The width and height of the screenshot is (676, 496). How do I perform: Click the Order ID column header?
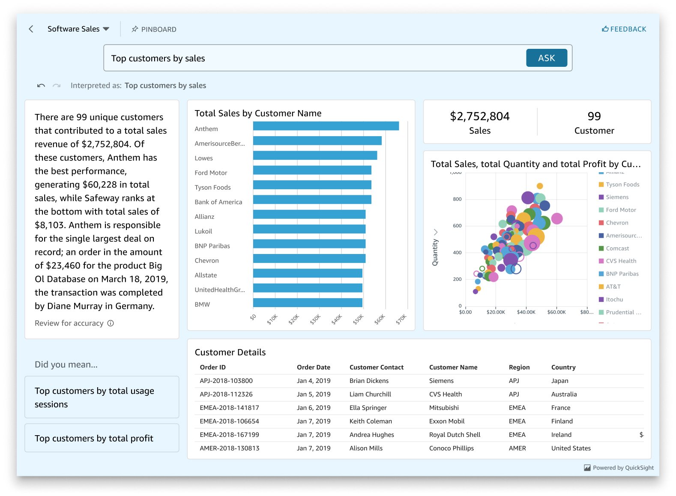click(x=212, y=367)
